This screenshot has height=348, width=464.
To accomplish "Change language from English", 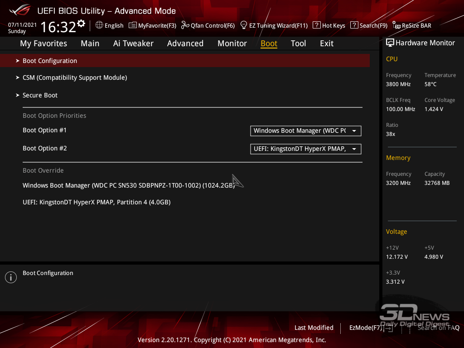I will (114, 25).
